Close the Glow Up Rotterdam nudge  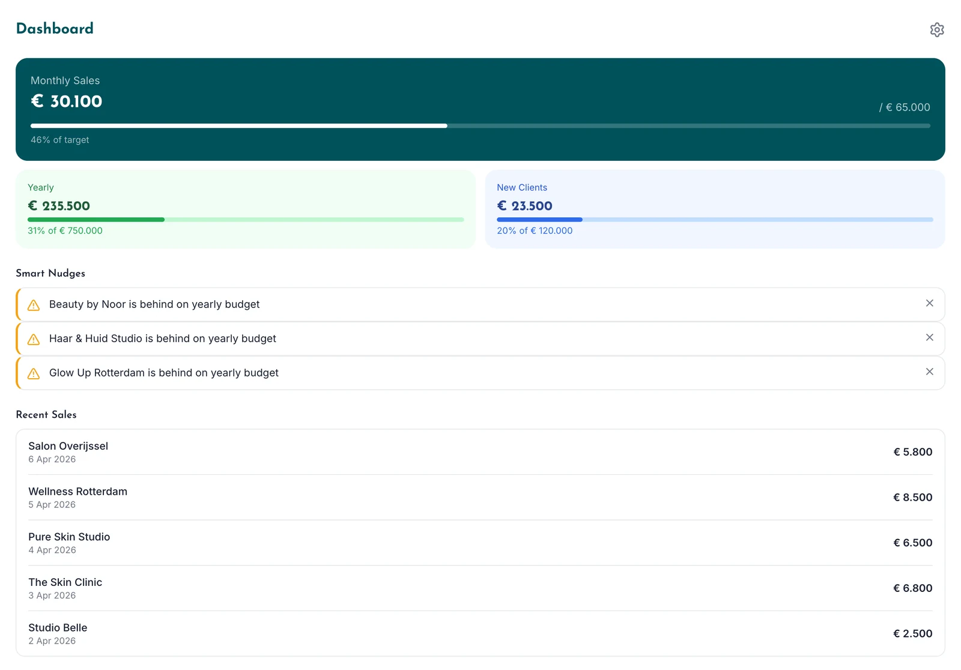pos(929,372)
